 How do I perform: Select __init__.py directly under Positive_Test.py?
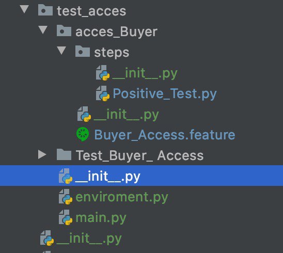pos(127,115)
